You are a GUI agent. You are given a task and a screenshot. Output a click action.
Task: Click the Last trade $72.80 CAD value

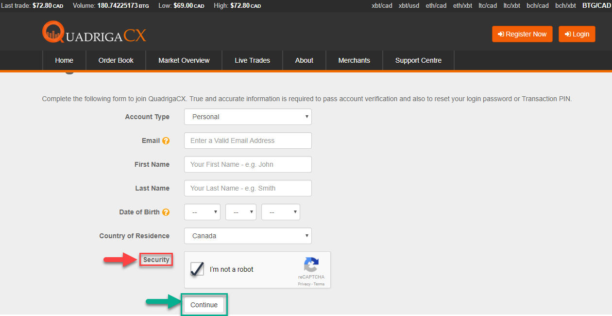(x=48, y=6)
